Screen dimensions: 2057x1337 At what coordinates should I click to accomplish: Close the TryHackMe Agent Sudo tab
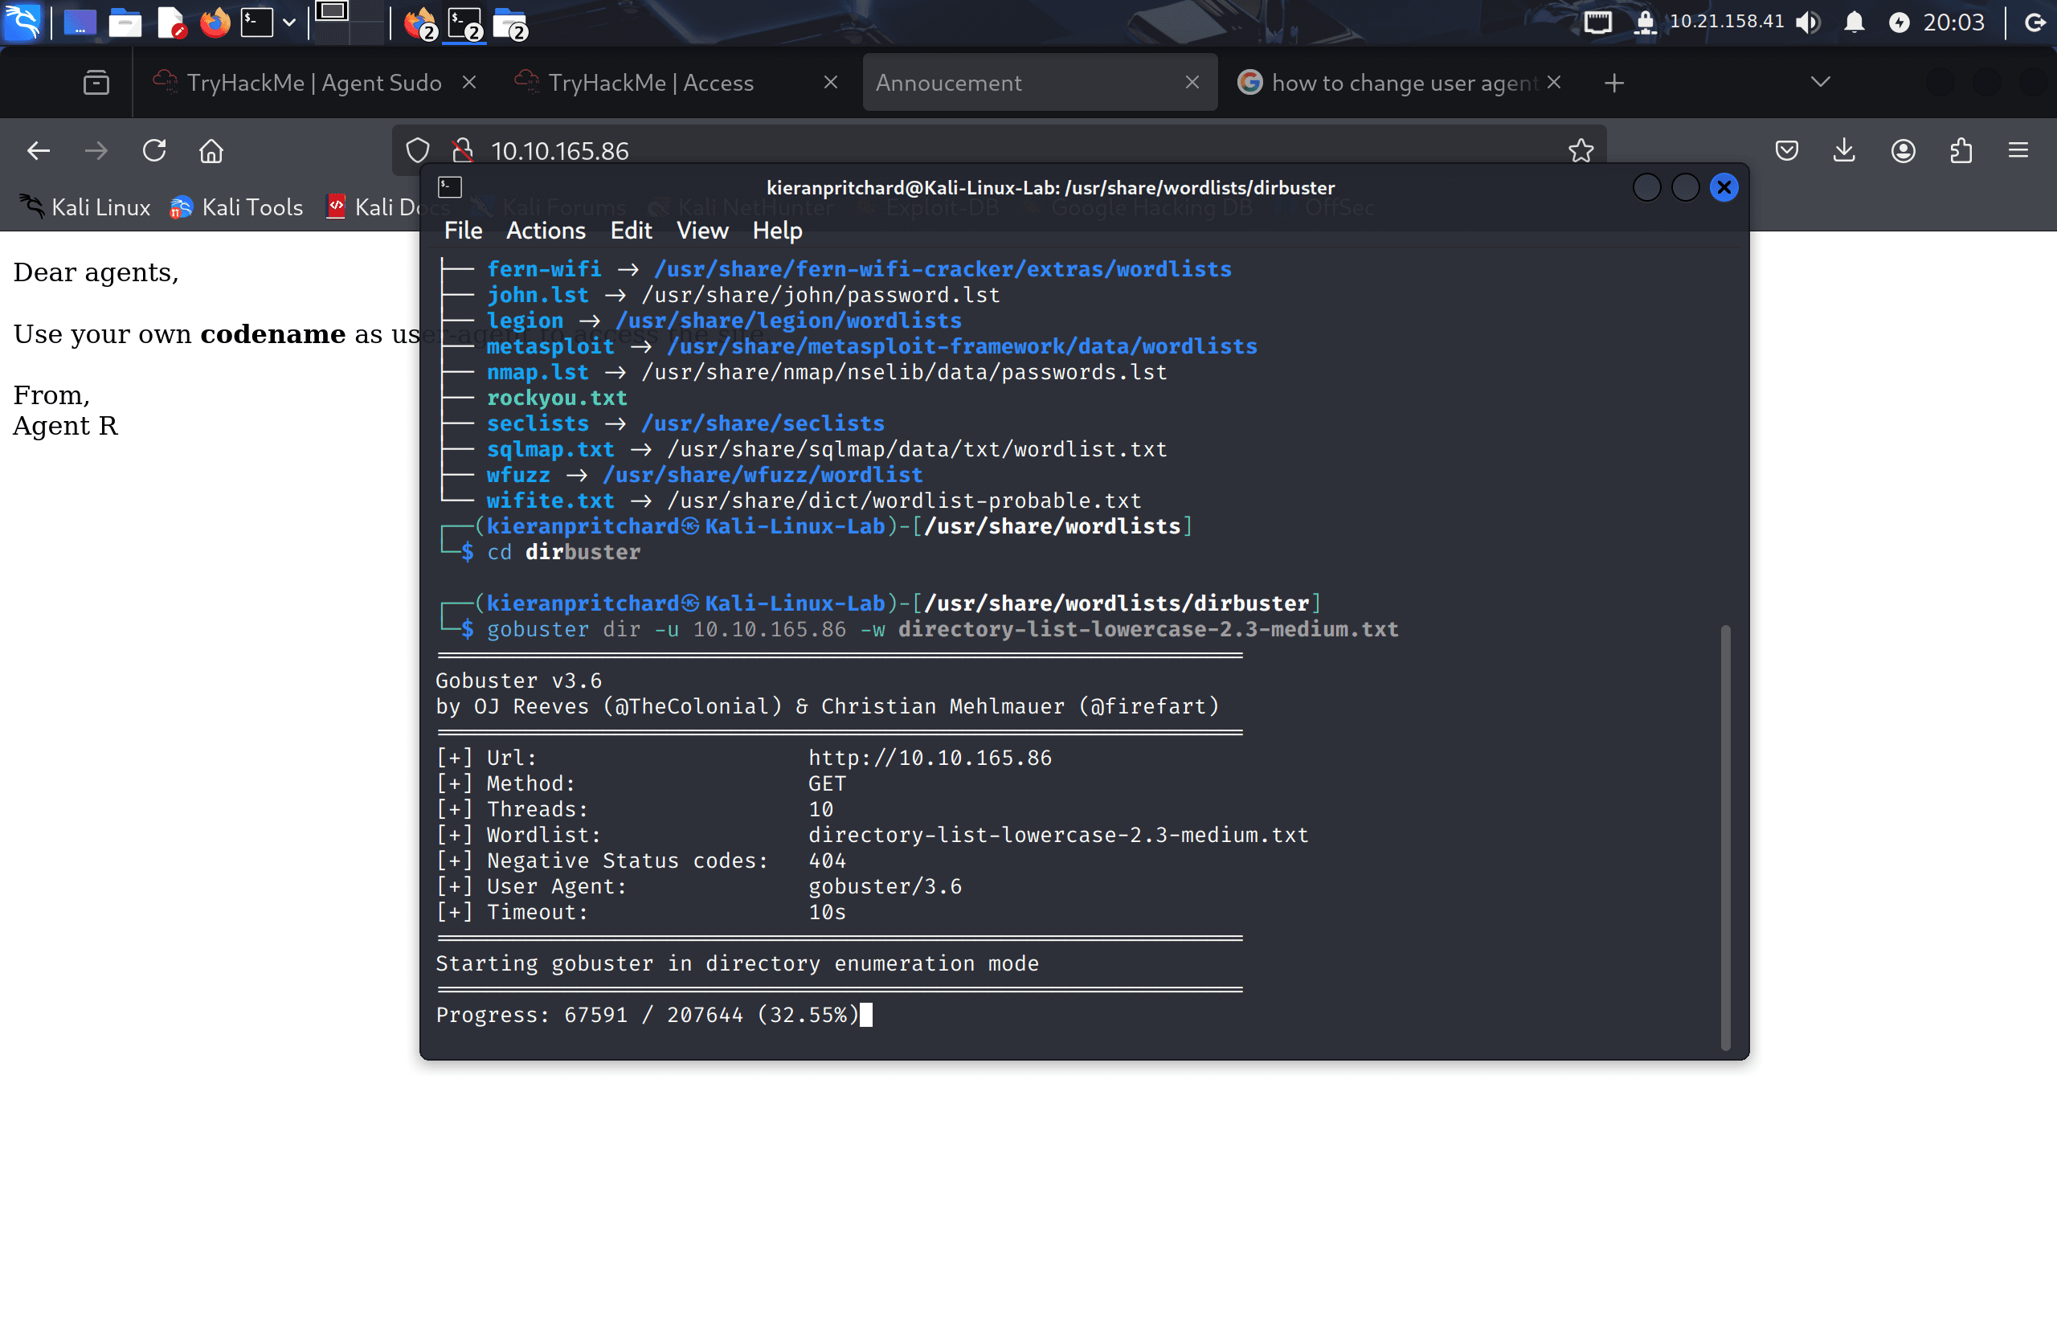click(x=469, y=82)
